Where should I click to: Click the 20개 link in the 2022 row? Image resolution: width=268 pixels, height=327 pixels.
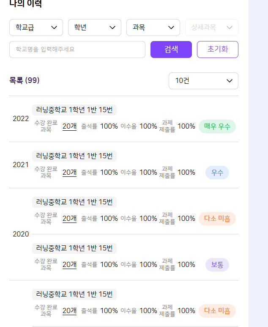(x=69, y=126)
